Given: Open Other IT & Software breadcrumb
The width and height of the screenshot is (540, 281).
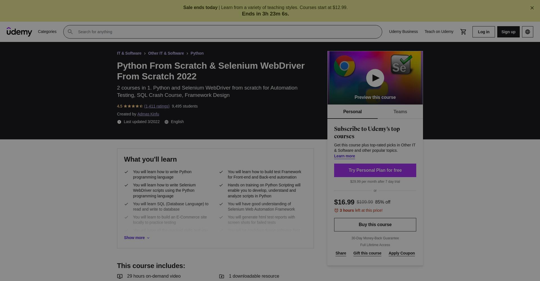Looking at the screenshot, I should 166,53.
